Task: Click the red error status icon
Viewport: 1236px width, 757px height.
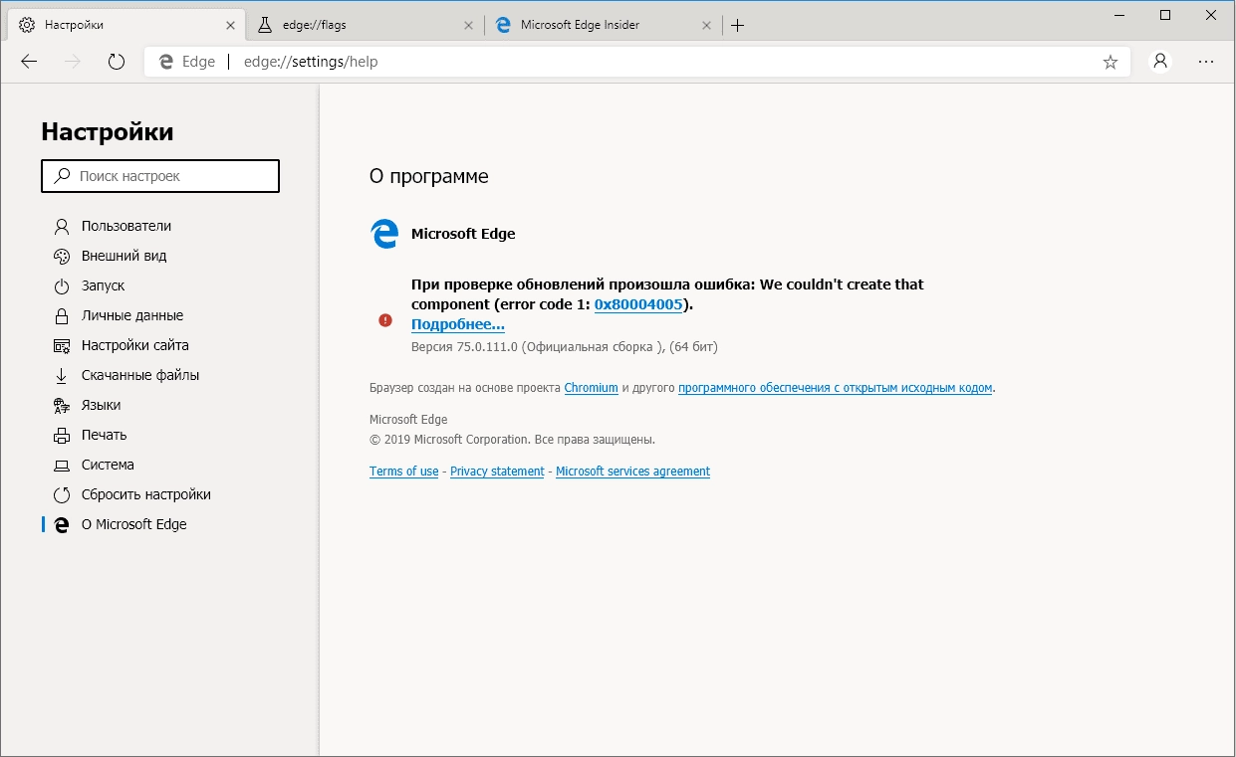Action: click(385, 320)
